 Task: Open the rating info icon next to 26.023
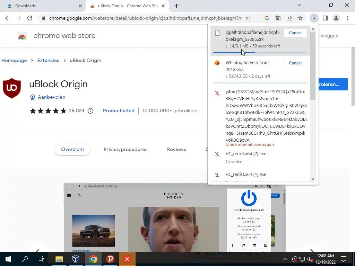(x=90, y=111)
